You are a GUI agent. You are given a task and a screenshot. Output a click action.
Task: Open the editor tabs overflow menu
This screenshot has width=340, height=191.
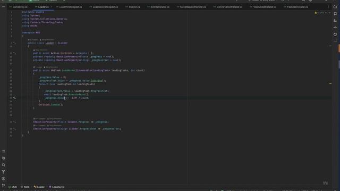click(x=328, y=7)
